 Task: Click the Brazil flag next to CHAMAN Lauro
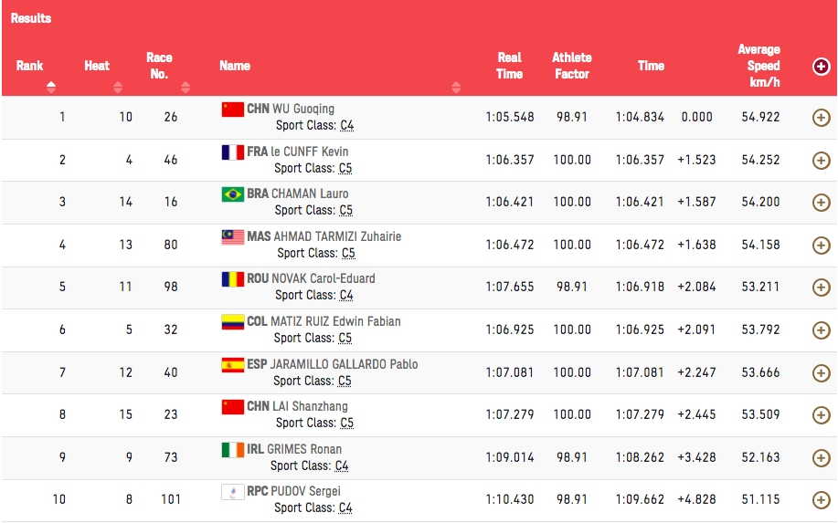[233, 194]
